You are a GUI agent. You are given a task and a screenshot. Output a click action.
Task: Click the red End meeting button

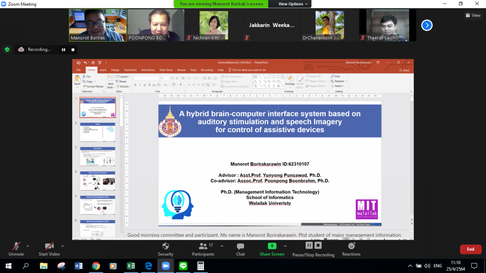click(470, 249)
